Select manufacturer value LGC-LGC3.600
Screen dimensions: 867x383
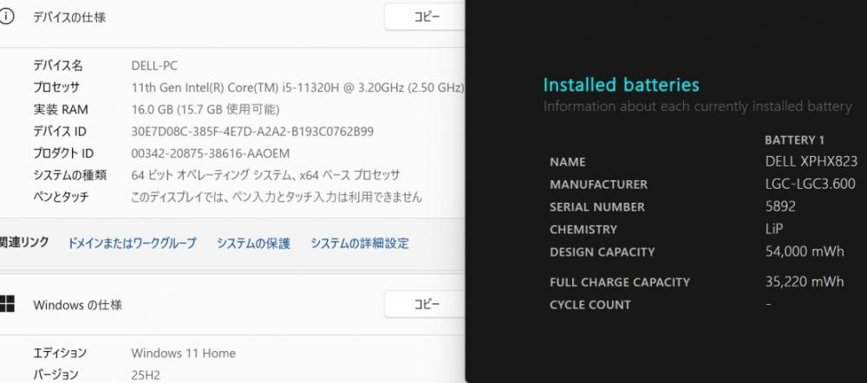click(x=810, y=184)
